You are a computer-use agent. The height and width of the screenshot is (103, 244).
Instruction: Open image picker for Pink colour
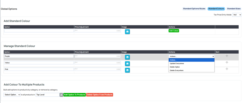[127, 70]
